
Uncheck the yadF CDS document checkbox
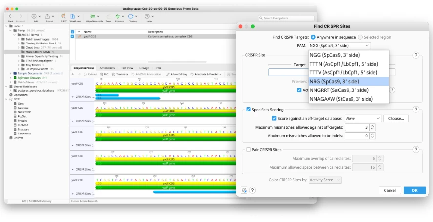click(x=72, y=36)
